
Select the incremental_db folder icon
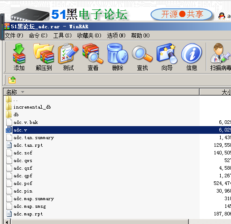(9, 107)
